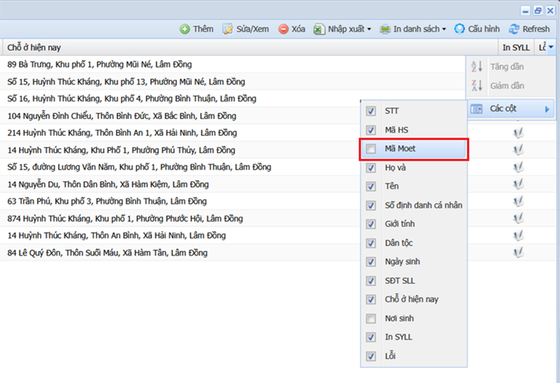560x383 pixels.
Task: Click print icon in 214 Huỳnh Thúc Kháng row
Action: (518, 133)
